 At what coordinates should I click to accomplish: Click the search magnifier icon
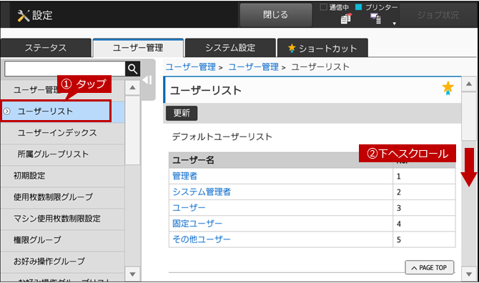click(x=132, y=69)
